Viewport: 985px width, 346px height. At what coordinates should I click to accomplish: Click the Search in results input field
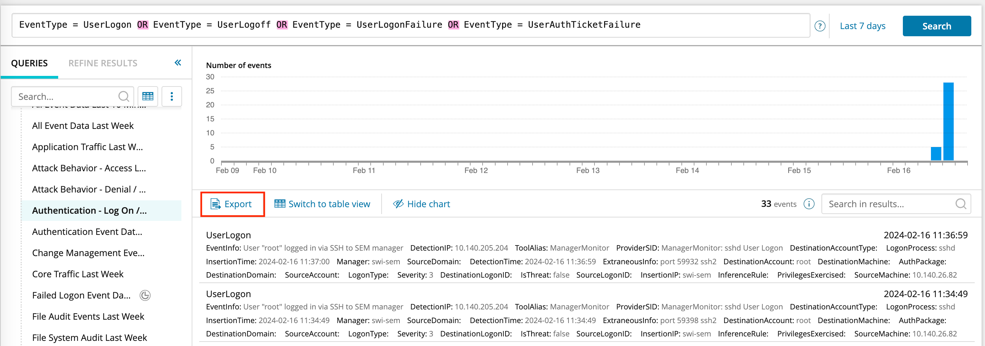click(x=887, y=204)
